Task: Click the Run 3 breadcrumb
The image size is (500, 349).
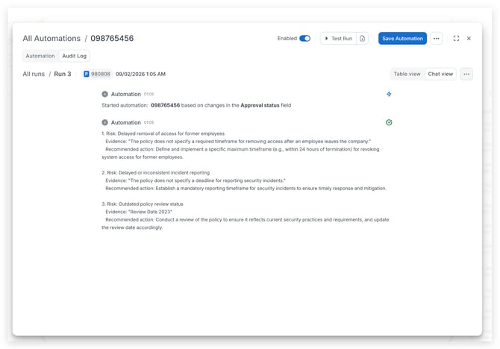Action: tap(63, 74)
